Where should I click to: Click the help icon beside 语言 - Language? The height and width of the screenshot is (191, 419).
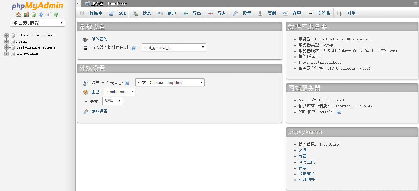click(x=128, y=82)
